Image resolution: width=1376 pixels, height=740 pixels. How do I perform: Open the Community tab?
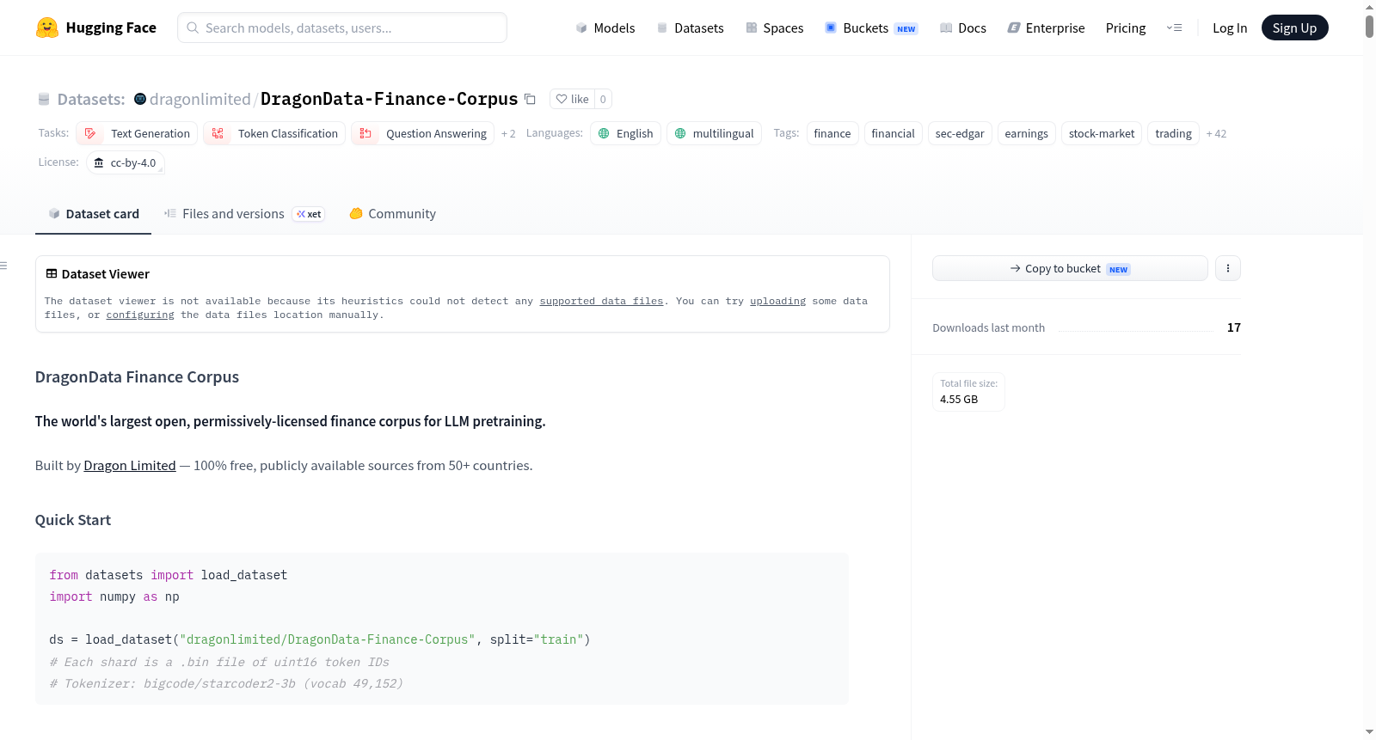coord(392,213)
